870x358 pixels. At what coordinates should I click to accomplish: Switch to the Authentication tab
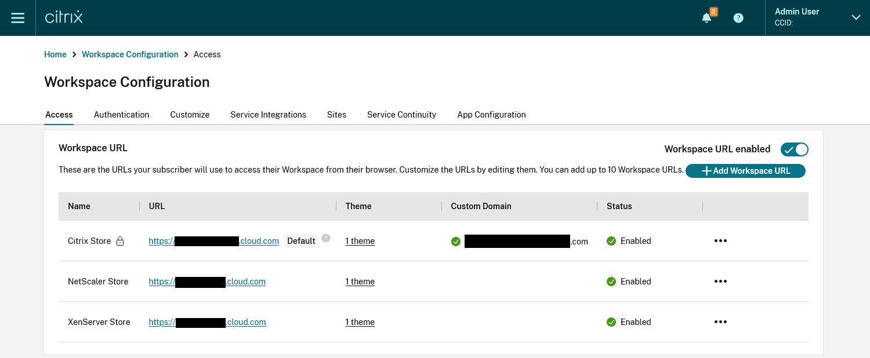tap(121, 115)
